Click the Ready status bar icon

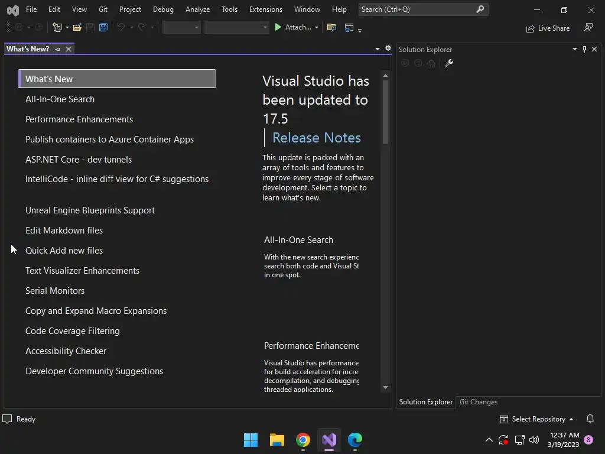pyautogui.click(x=7, y=419)
